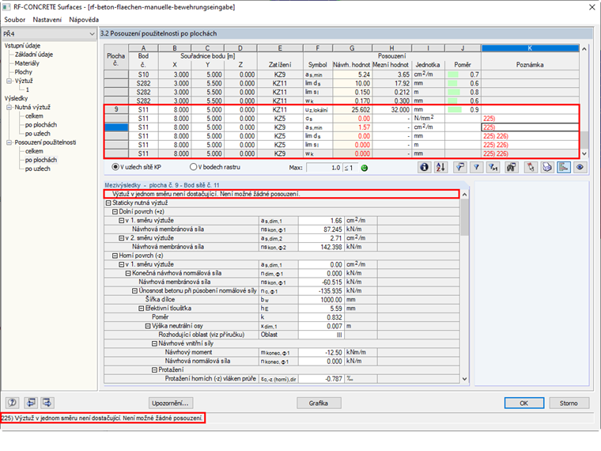Screen dimensions: 601x451
Task: Go to the previous table with the left arrow icon
Action: (x=31, y=402)
